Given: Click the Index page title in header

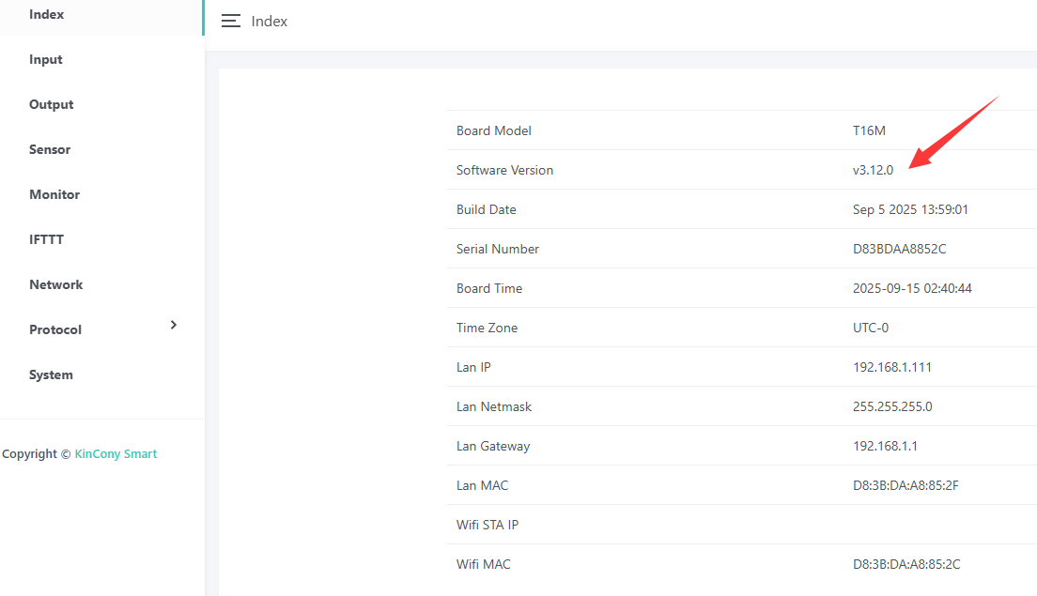Looking at the screenshot, I should click(x=270, y=22).
